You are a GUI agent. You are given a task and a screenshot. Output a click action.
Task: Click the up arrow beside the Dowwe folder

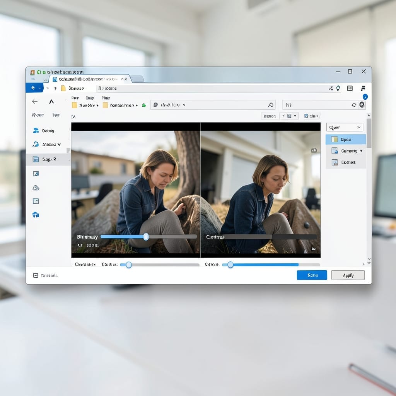(x=55, y=88)
